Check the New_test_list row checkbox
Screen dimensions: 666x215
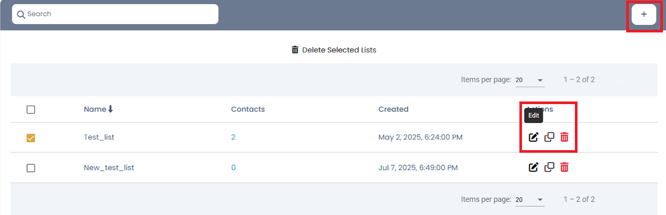(31, 168)
